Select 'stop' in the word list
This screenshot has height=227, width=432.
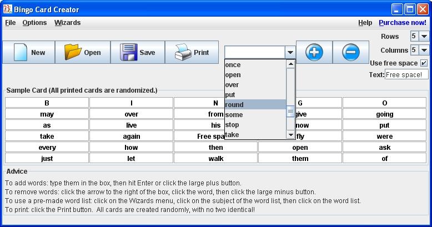click(x=255, y=125)
